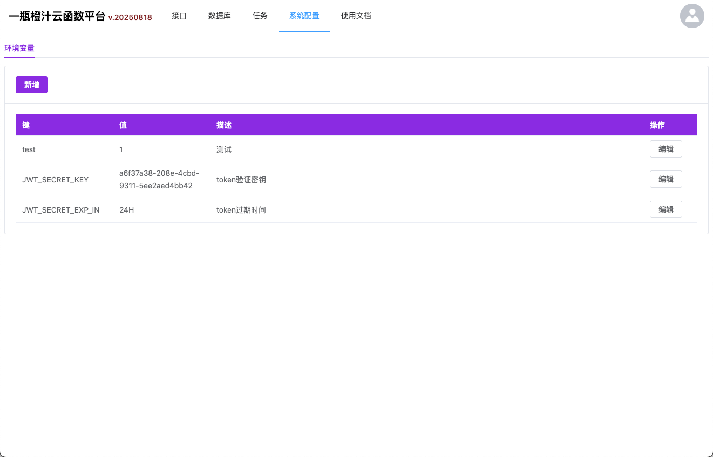The height and width of the screenshot is (457, 713).
Task: Click the token过期时间 description cell
Action: click(x=241, y=210)
